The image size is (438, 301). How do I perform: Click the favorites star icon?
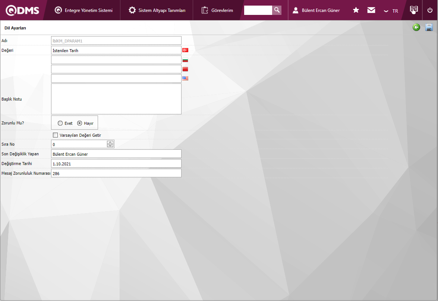pyautogui.click(x=356, y=10)
